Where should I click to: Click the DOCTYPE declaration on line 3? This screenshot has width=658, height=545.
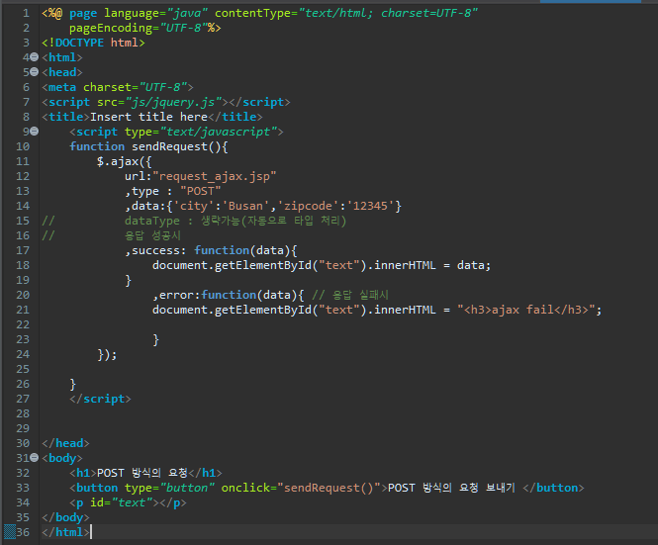[x=93, y=43]
